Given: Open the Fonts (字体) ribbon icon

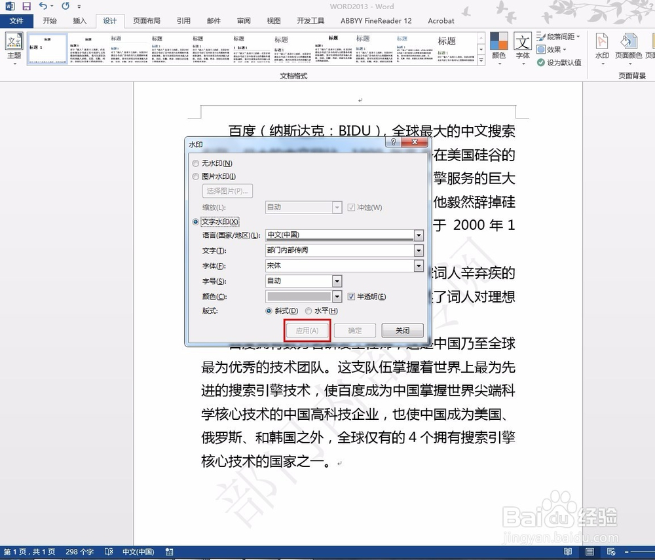Looking at the screenshot, I should tap(523, 48).
